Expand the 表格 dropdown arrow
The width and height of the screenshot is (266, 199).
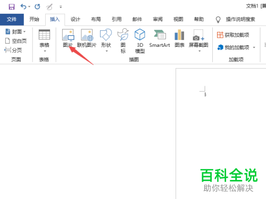click(x=45, y=51)
